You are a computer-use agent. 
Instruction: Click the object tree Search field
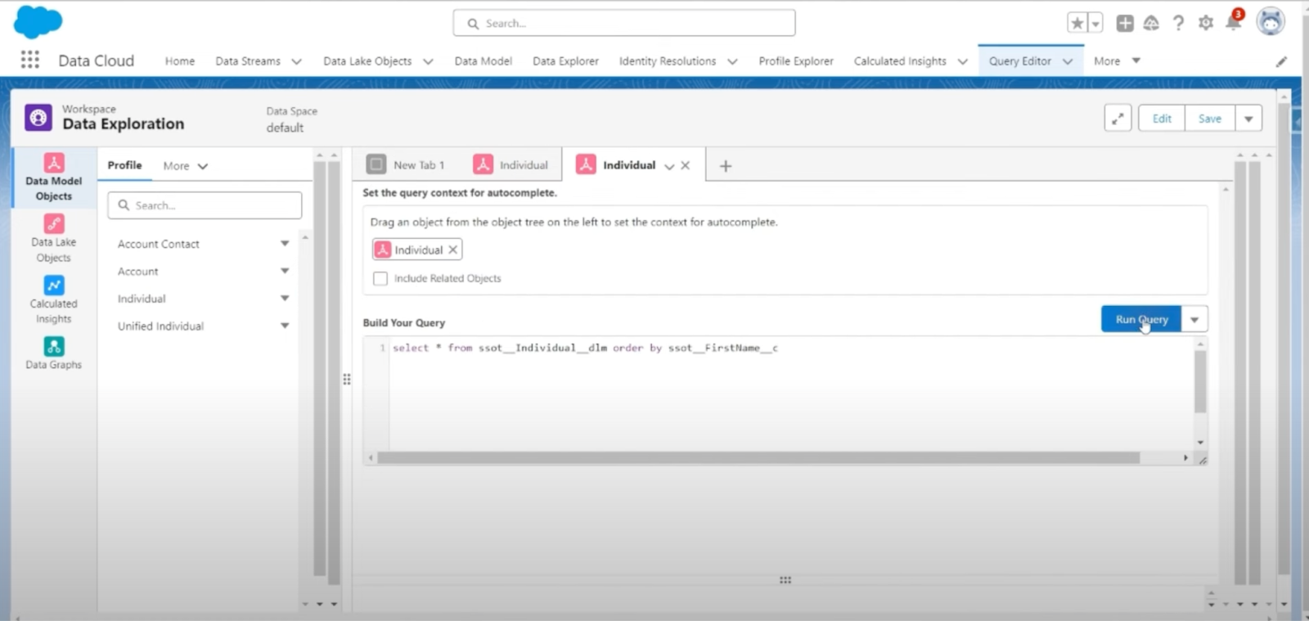pyautogui.click(x=205, y=205)
